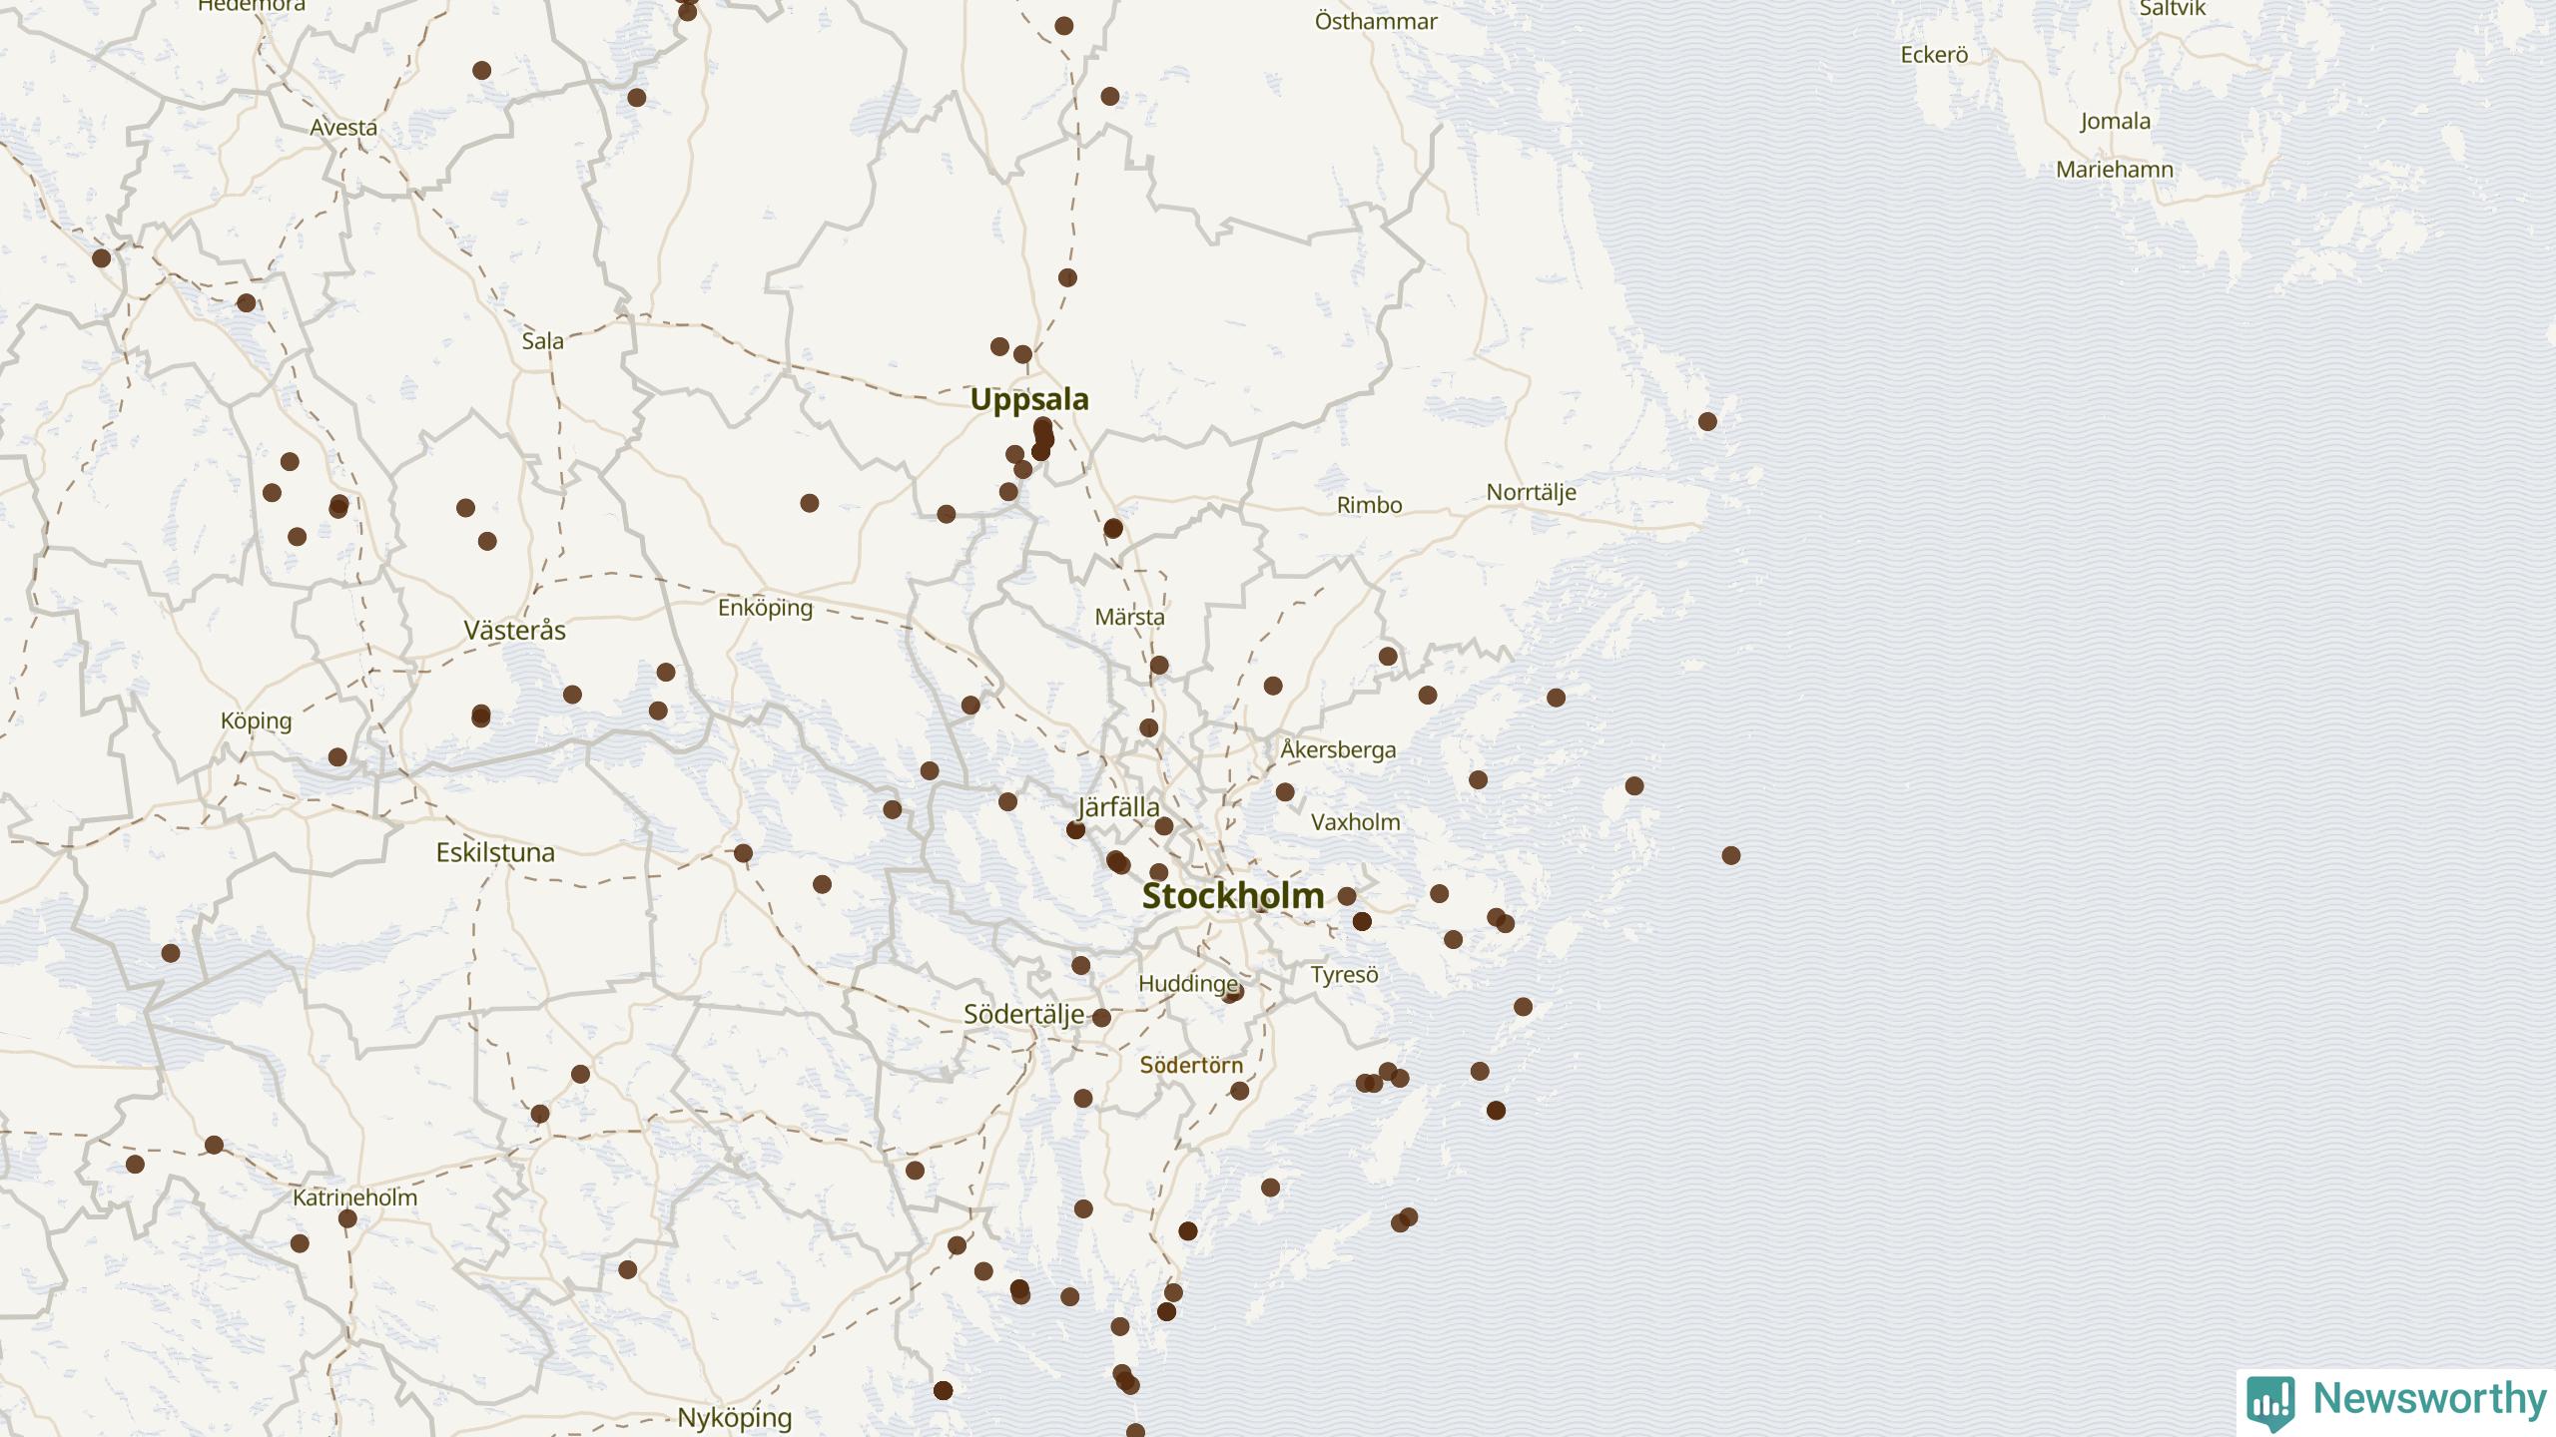Click the Jomala label
The height and width of the screenshot is (1437, 2556).
(2115, 122)
